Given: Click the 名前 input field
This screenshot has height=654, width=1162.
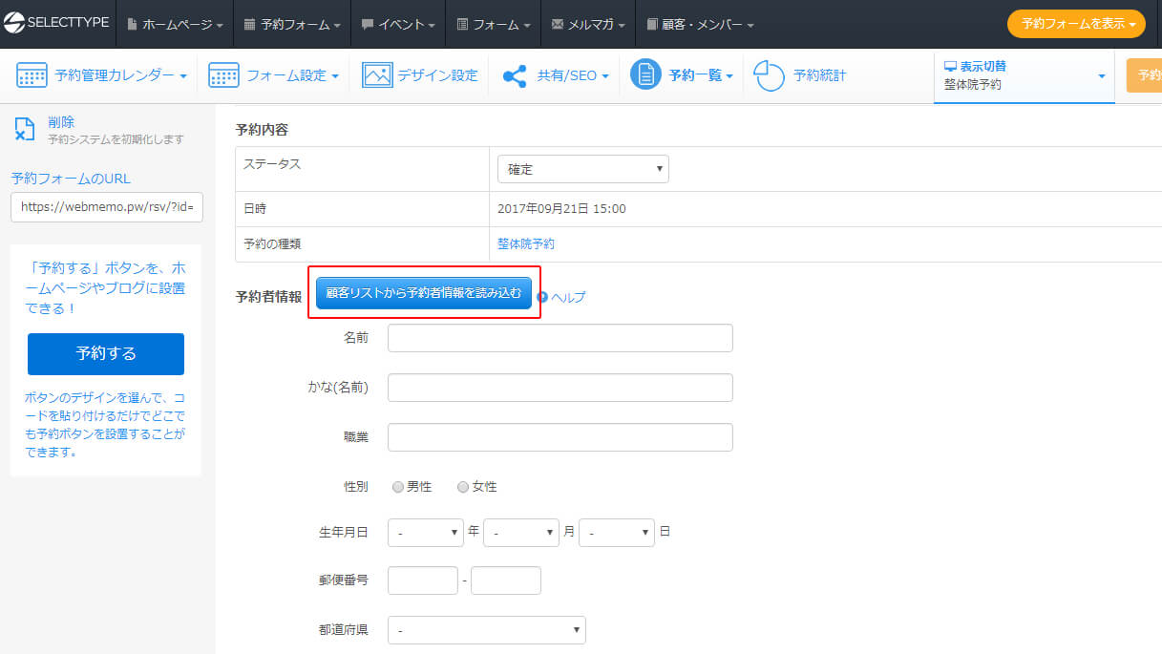Looking at the screenshot, I should coord(560,338).
